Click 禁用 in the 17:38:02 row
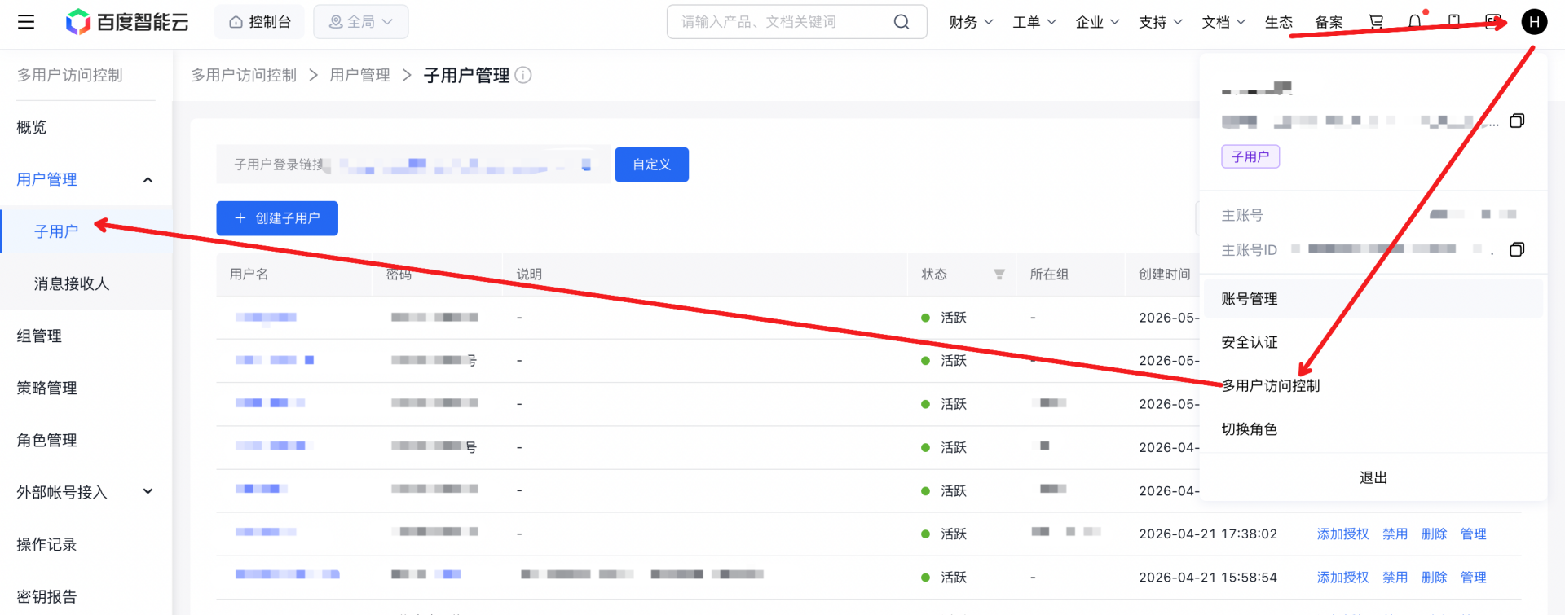The width and height of the screenshot is (1565, 615). click(1395, 534)
